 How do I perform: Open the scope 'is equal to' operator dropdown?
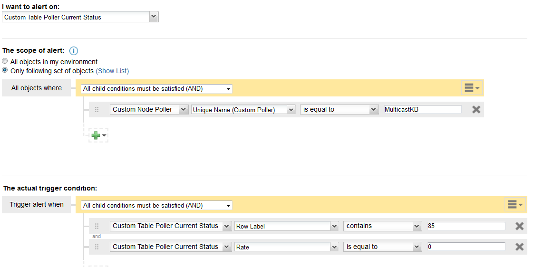pos(340,110)
